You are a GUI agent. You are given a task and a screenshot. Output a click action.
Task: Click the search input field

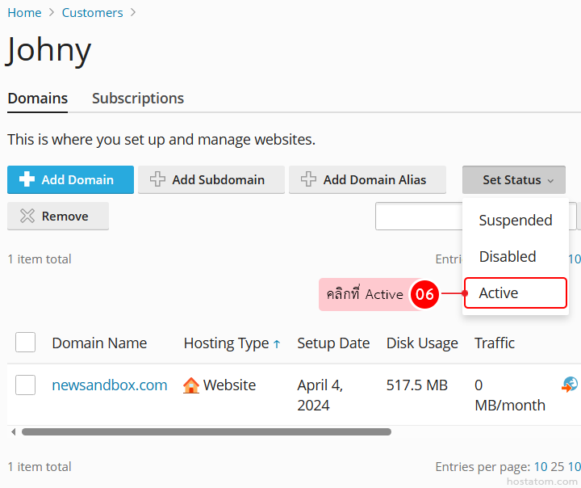click(418, 216)
